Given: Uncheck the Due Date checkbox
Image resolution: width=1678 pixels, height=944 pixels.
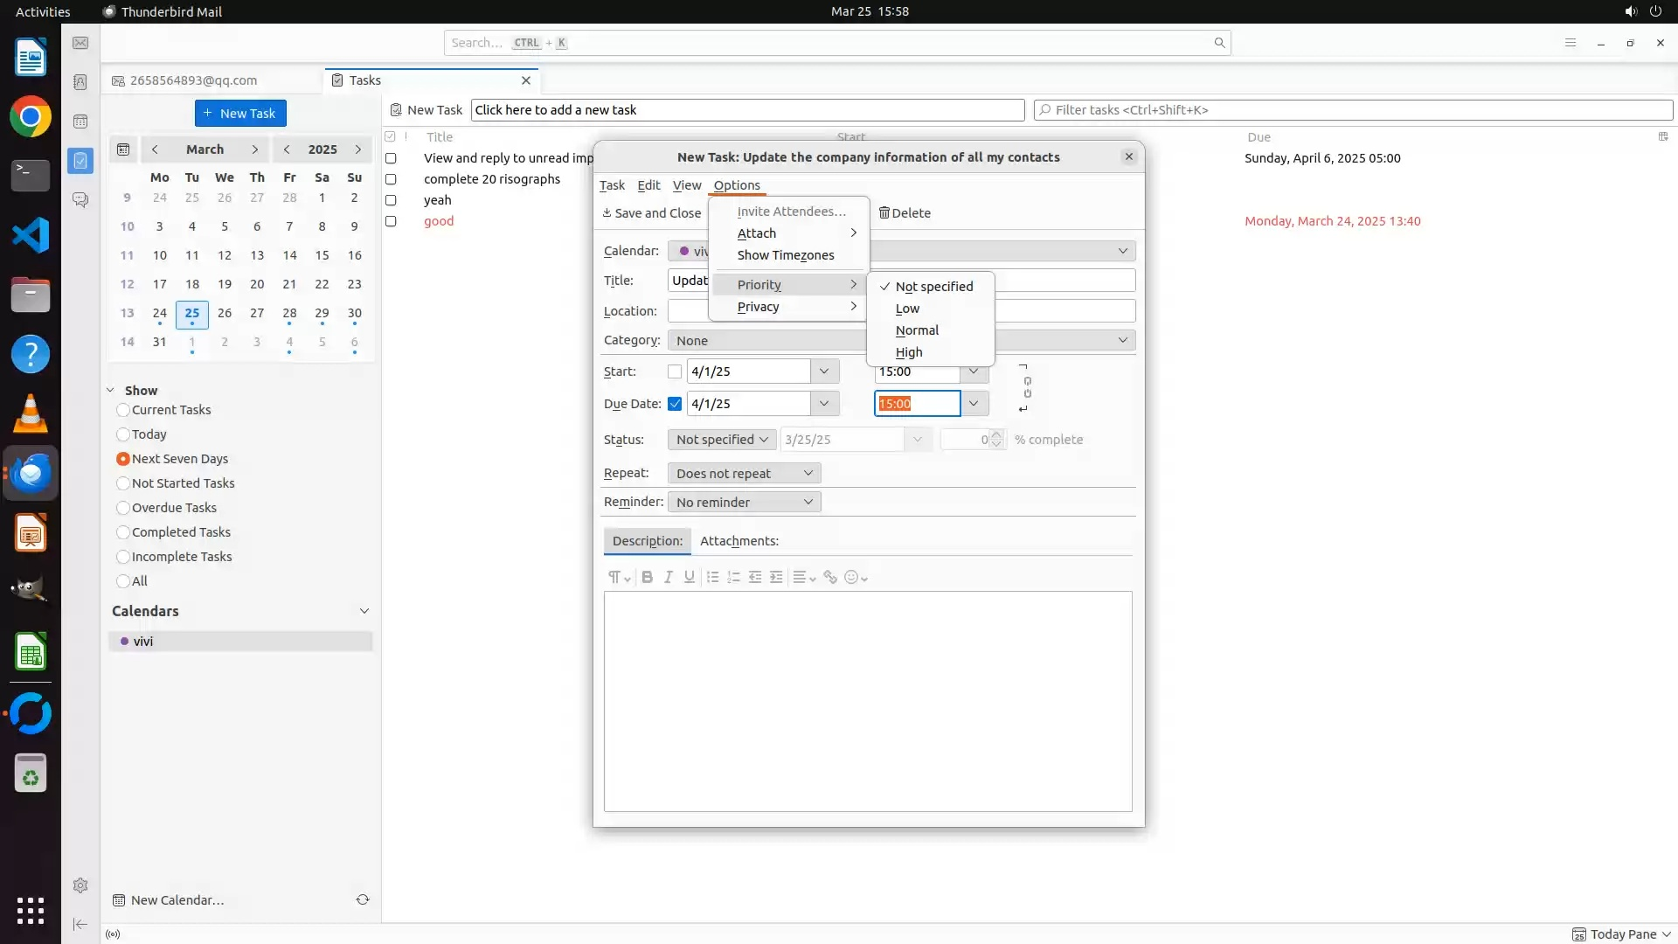Looking at the screenshot, I should pyautogui.click(x=675, y=404).
